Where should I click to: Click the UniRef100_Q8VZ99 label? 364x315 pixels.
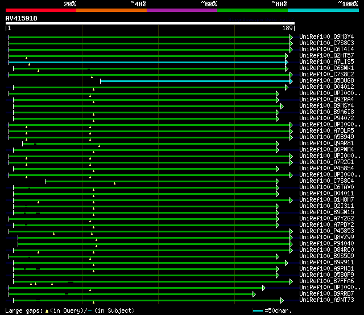[326, 238]
